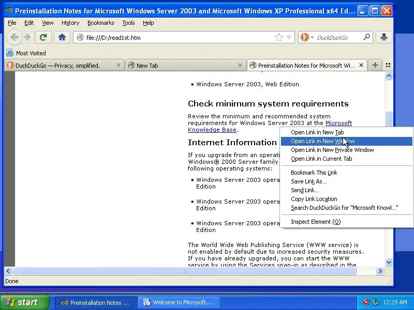Open the Help menu

[148, 23]
